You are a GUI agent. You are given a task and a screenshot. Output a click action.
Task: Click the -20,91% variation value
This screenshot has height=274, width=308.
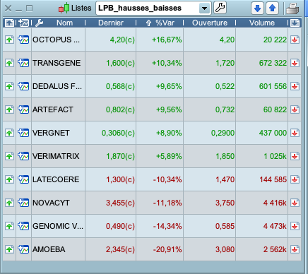tap(167, 249)
